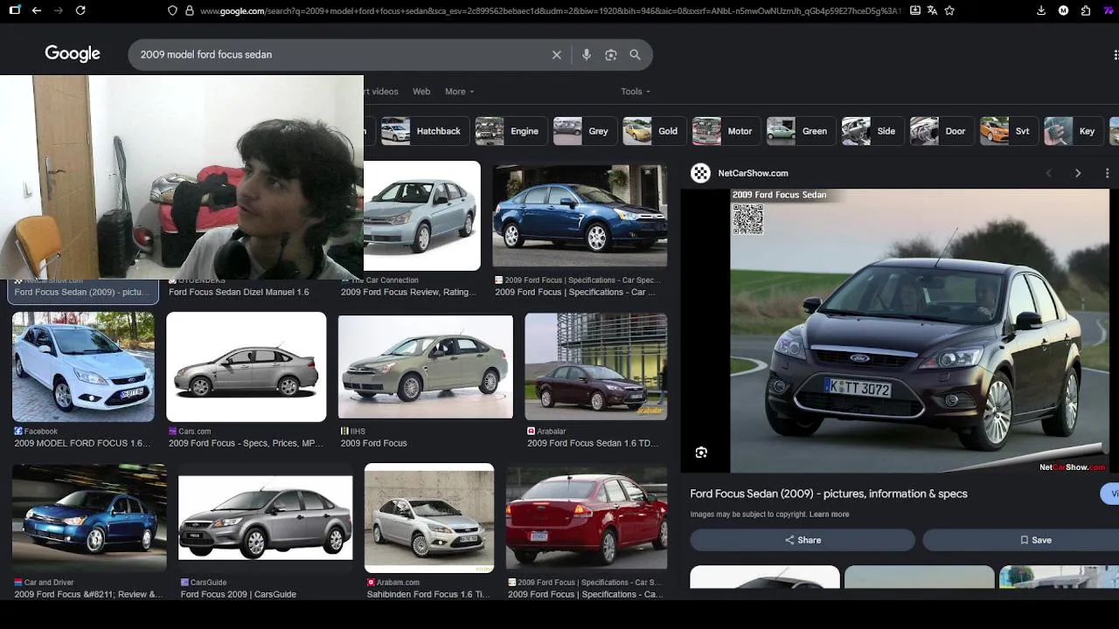Open preview panel three-dot options
Viewport: 1119px width, 629px height.
[1107, 173]
